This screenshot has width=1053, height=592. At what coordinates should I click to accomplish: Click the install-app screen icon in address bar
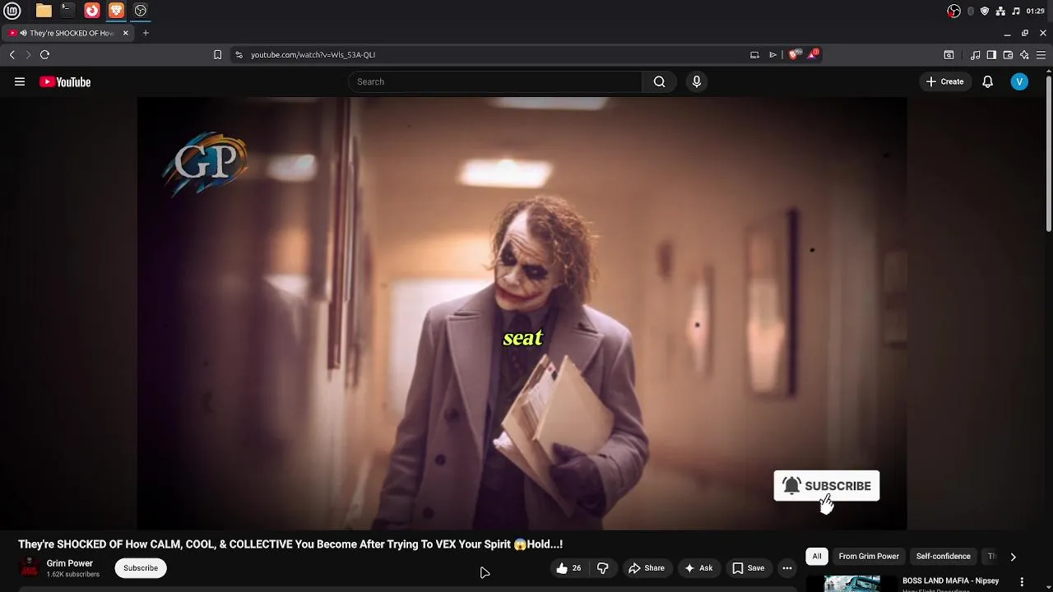click(x=754, y=55)
